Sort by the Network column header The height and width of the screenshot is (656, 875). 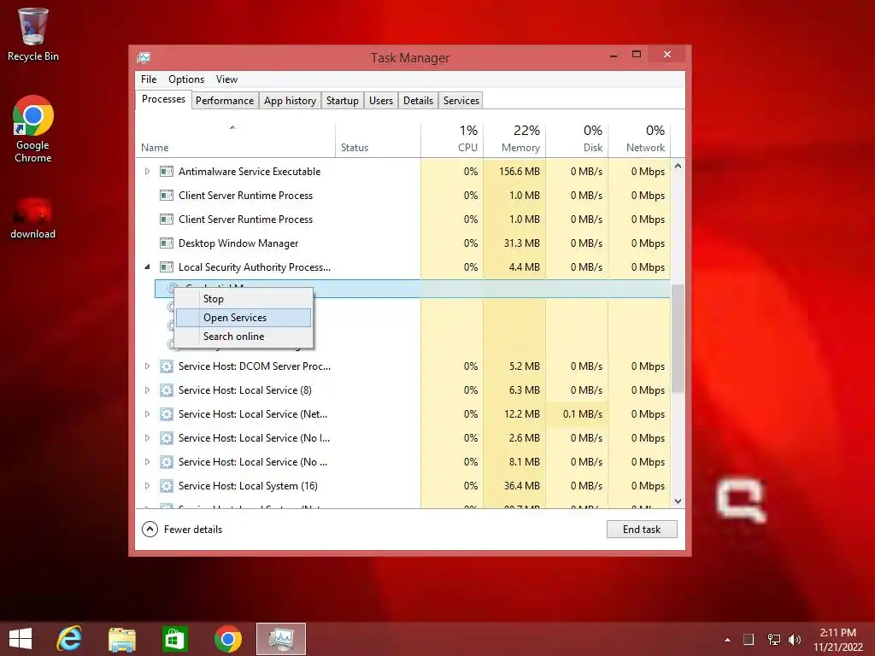click(x=639, y=139)
